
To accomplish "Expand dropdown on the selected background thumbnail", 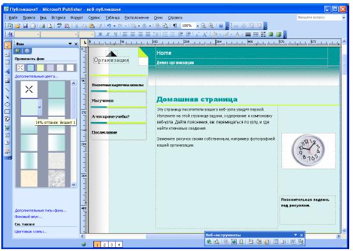I will tap(40, 107).
